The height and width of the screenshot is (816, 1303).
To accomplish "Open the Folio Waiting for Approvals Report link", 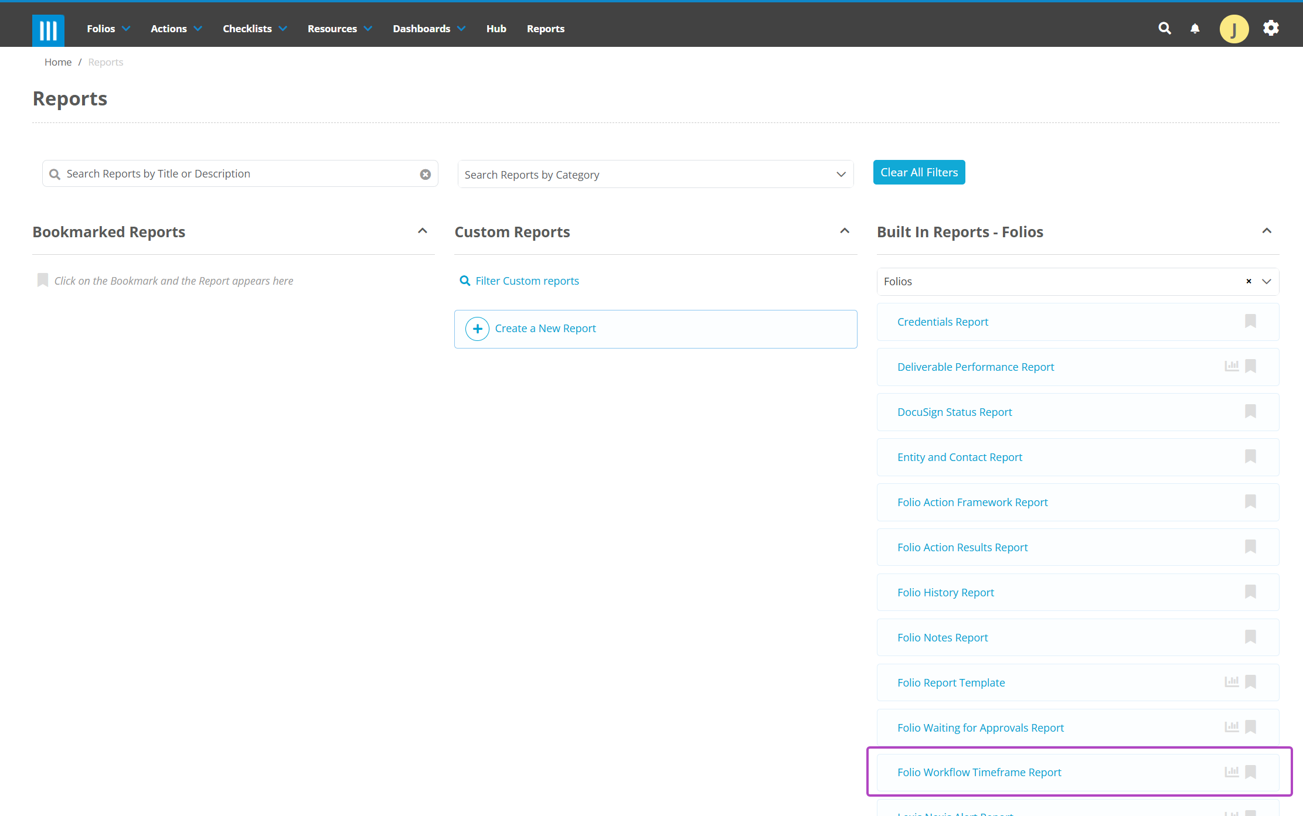I will coord(980,728).
